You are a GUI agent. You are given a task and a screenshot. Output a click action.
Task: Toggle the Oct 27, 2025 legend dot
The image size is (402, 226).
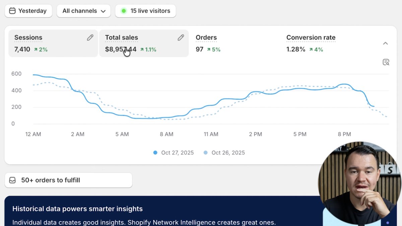point(155,152)
